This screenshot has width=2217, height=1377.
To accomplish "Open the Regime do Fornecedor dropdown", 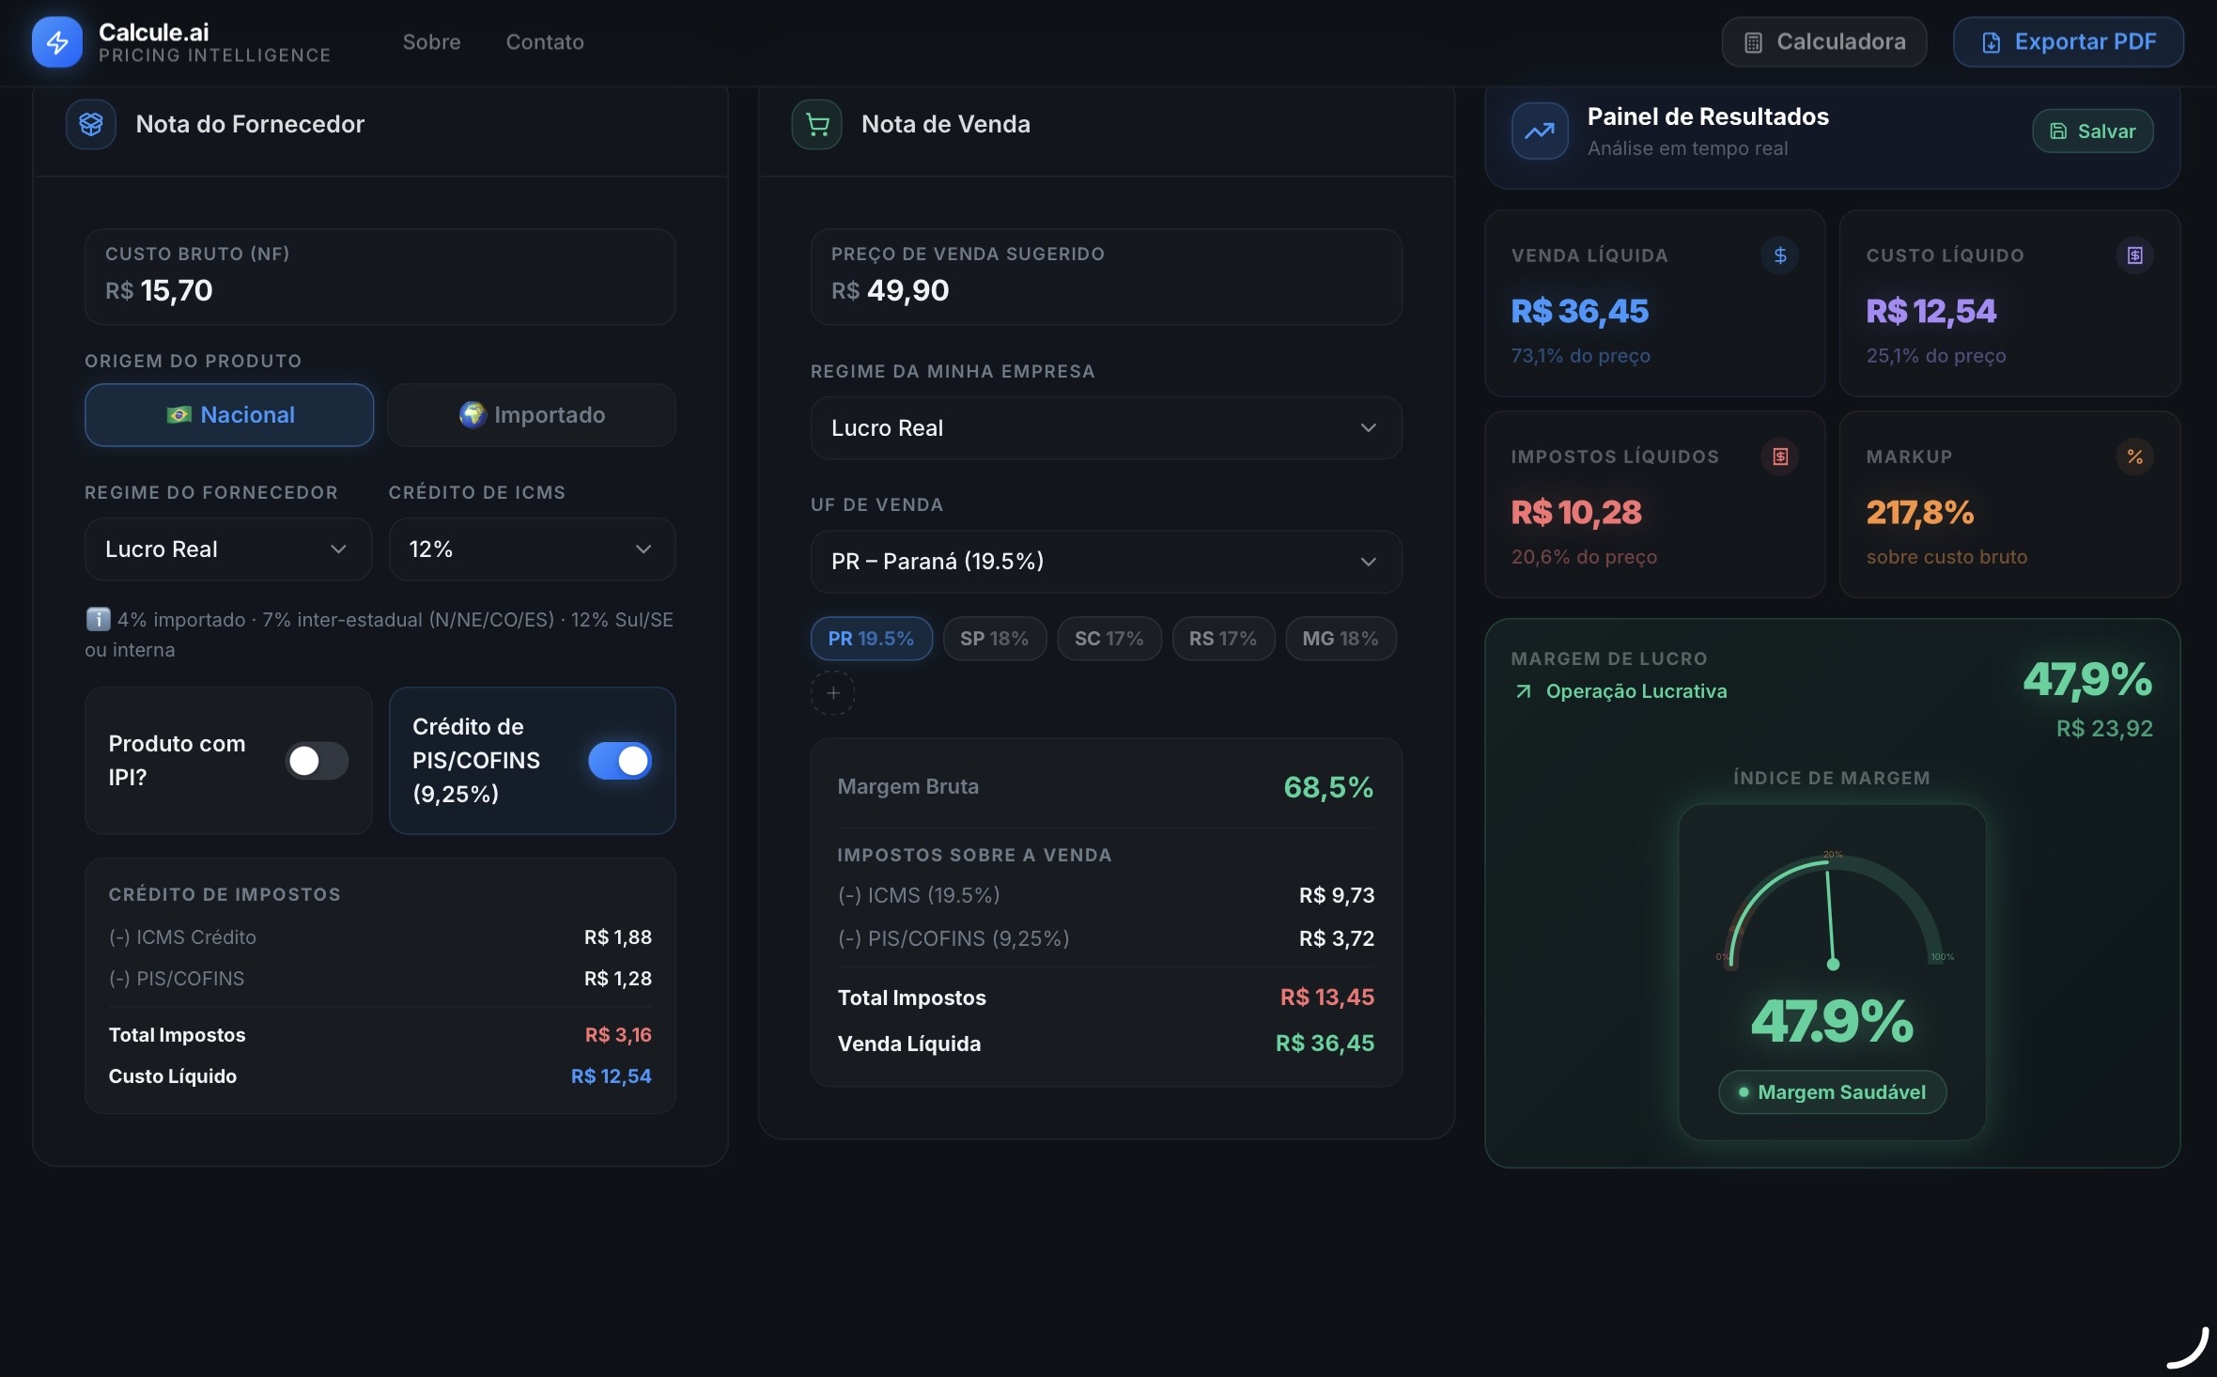I will click(x=228, y=549).
